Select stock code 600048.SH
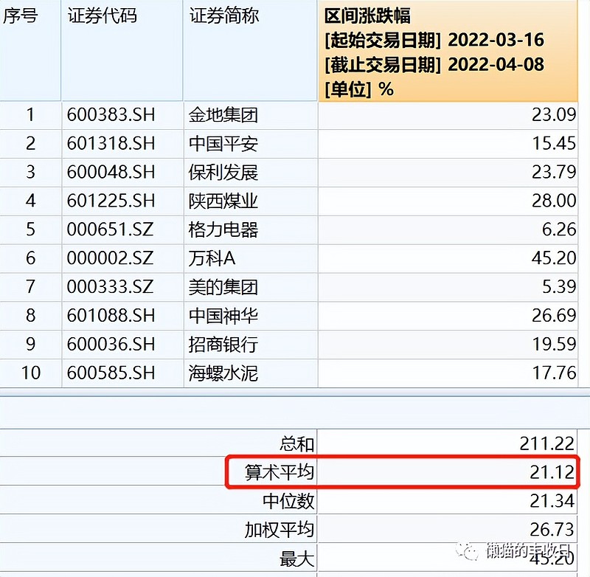This screenshot has height=577, width=590. click(x=111, y=172)
